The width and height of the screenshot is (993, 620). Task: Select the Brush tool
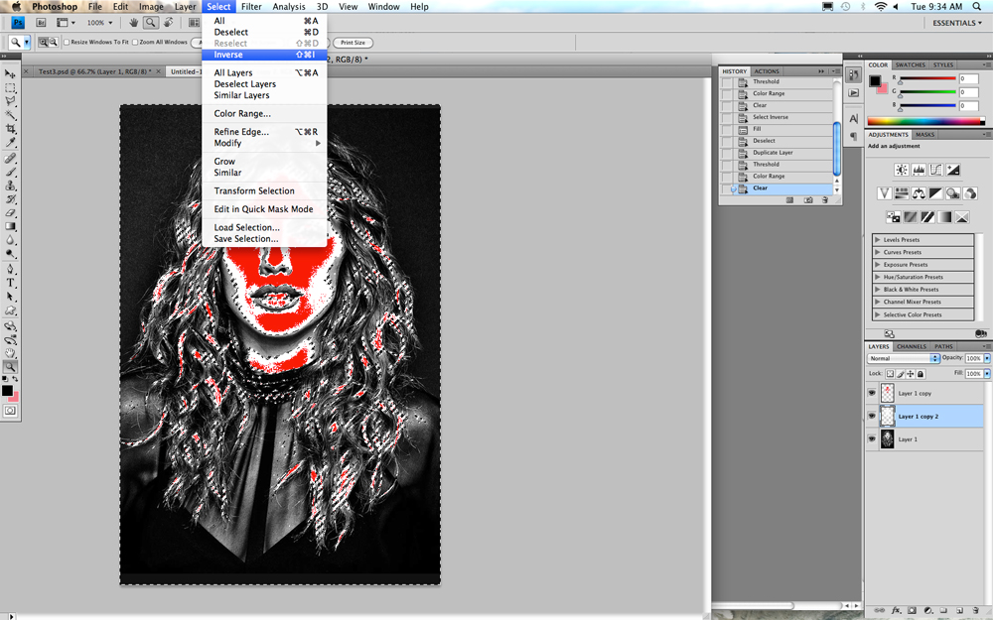pyautogui.click(x=10, y=172)
